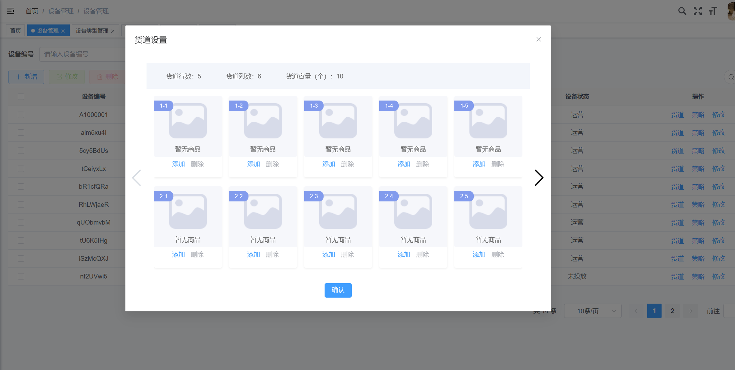Toggle fullscreen mode icon
735x370 pixels.
click(698, 11)
